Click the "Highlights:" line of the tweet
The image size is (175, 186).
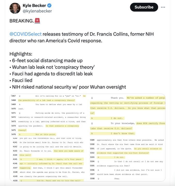pyautogui.click(x=21, y=54)
